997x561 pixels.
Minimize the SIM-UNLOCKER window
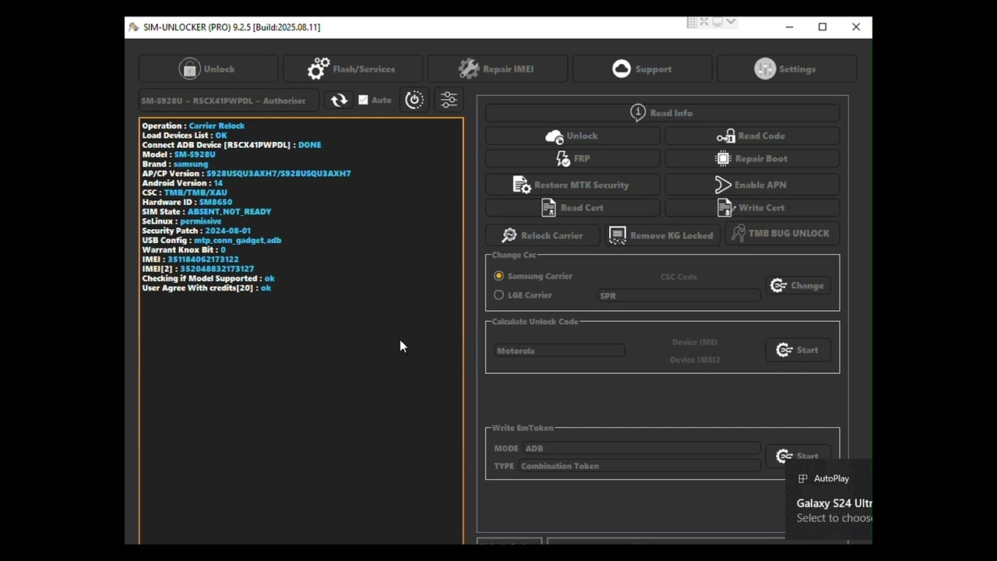point(789,27)
